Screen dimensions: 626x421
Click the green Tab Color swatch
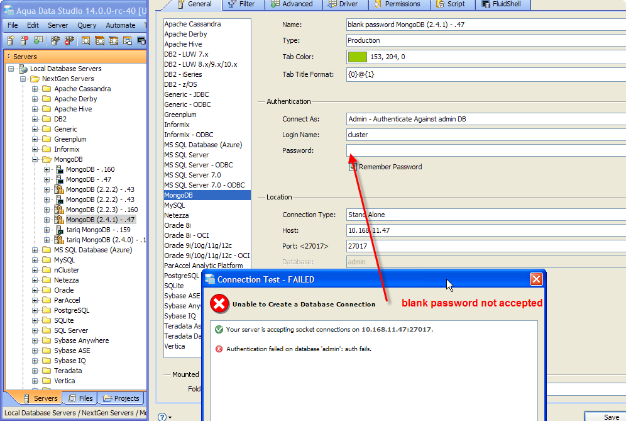[358, 57]
